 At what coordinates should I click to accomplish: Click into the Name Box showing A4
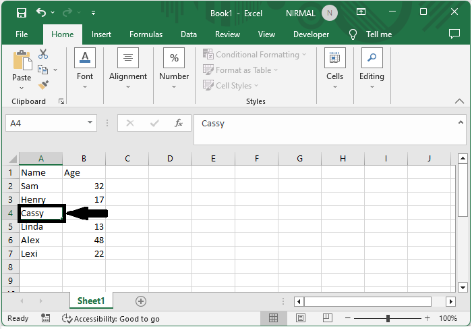coord(45,123)
